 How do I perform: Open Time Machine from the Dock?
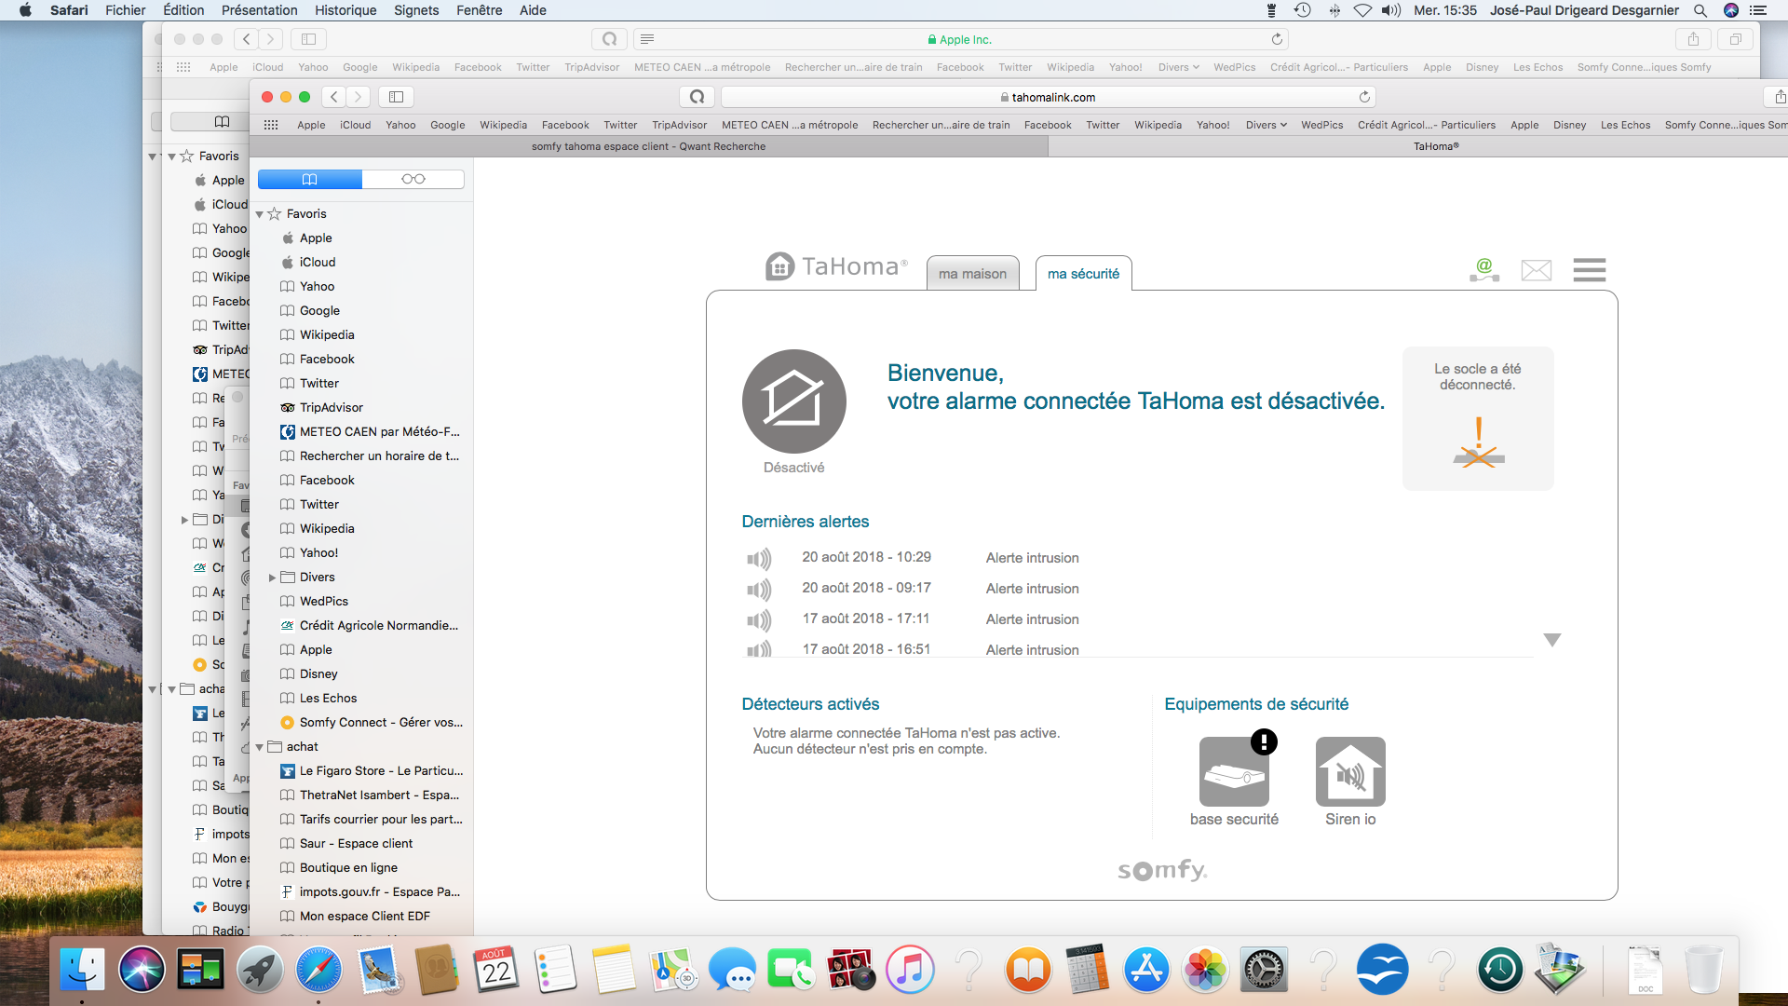point(1499,970)
